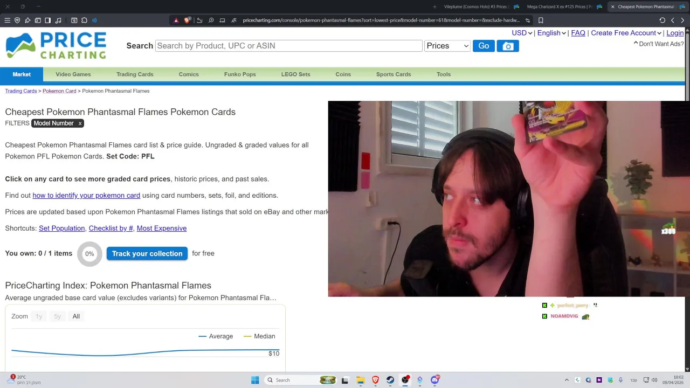Select the All chart zoom option

tap(76, 316)
